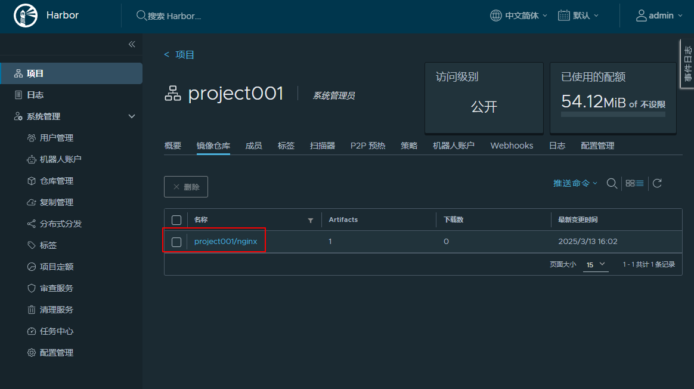The height and width of the screenshot is (389, 694).
Task: Open the 事件日志 side panel tab
Action: (687, 64)
